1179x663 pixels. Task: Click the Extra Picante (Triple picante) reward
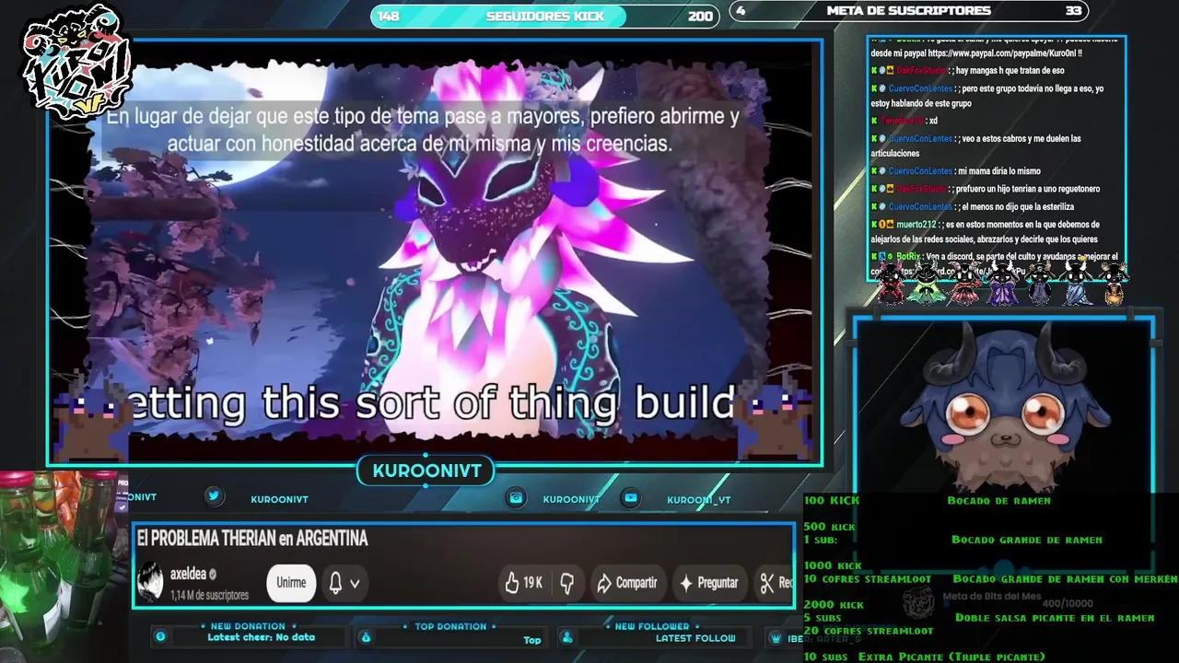tap(951, 657)
